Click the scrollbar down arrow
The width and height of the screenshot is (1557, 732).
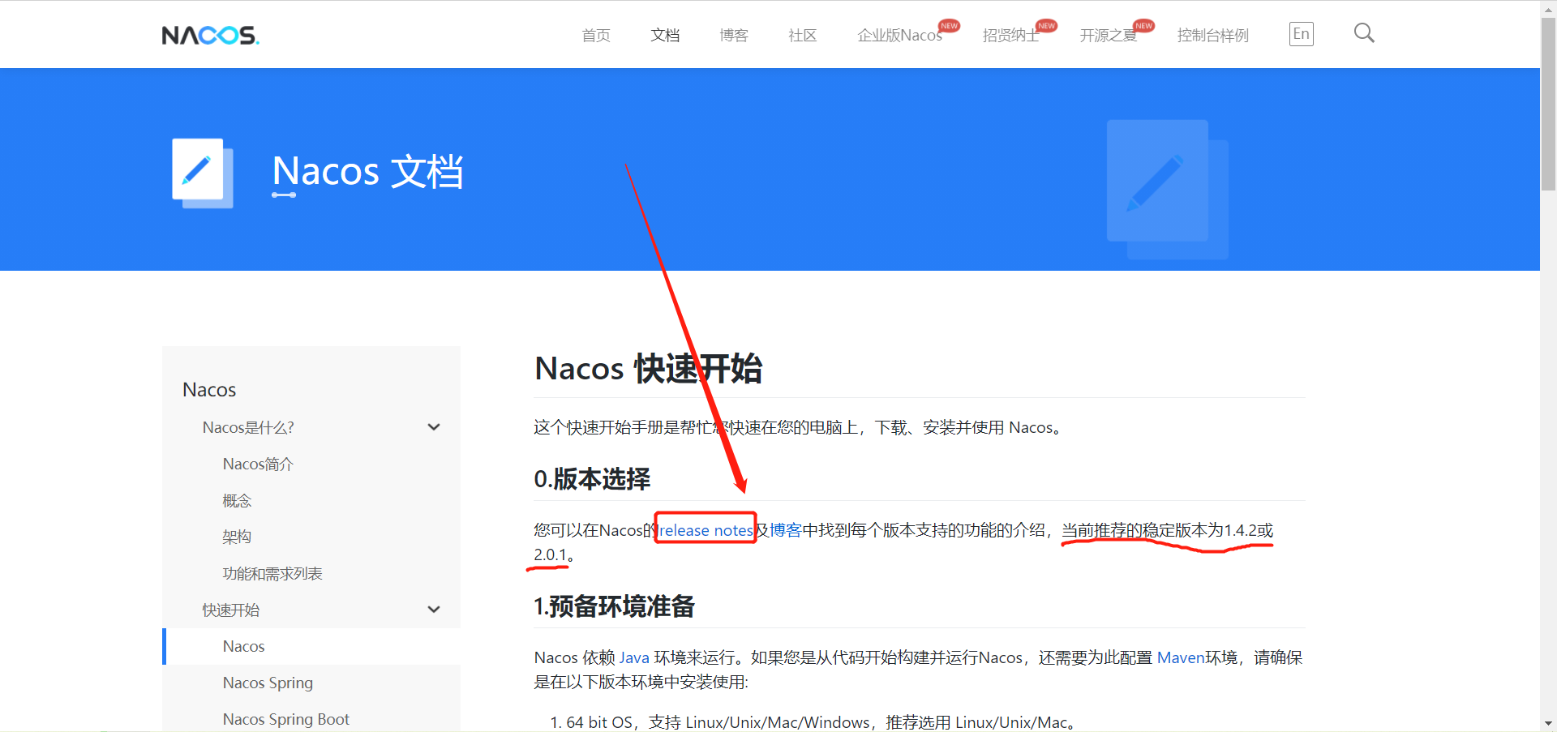(1548, 723)
